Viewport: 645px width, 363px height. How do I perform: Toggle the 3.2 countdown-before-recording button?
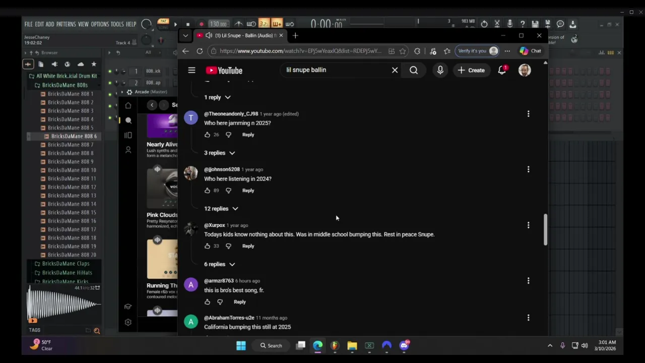click(264, 24)
